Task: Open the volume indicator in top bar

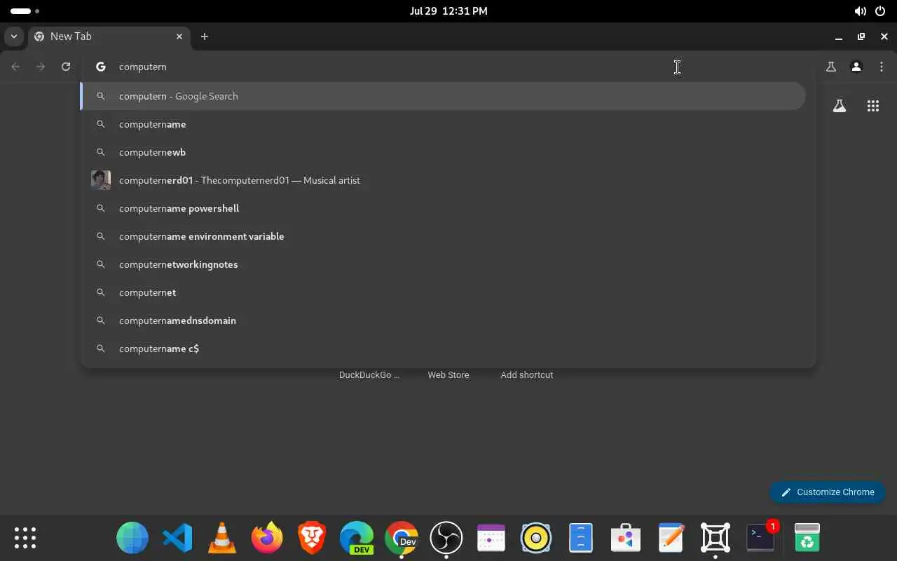Action: pyautogui.click(x=860, y=11)
